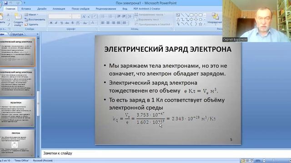Screen dimensions: 291x163
Task: Click the slide pane vertical scrollbar thumb
Action: pyautogui.click(x=38, y=104)
